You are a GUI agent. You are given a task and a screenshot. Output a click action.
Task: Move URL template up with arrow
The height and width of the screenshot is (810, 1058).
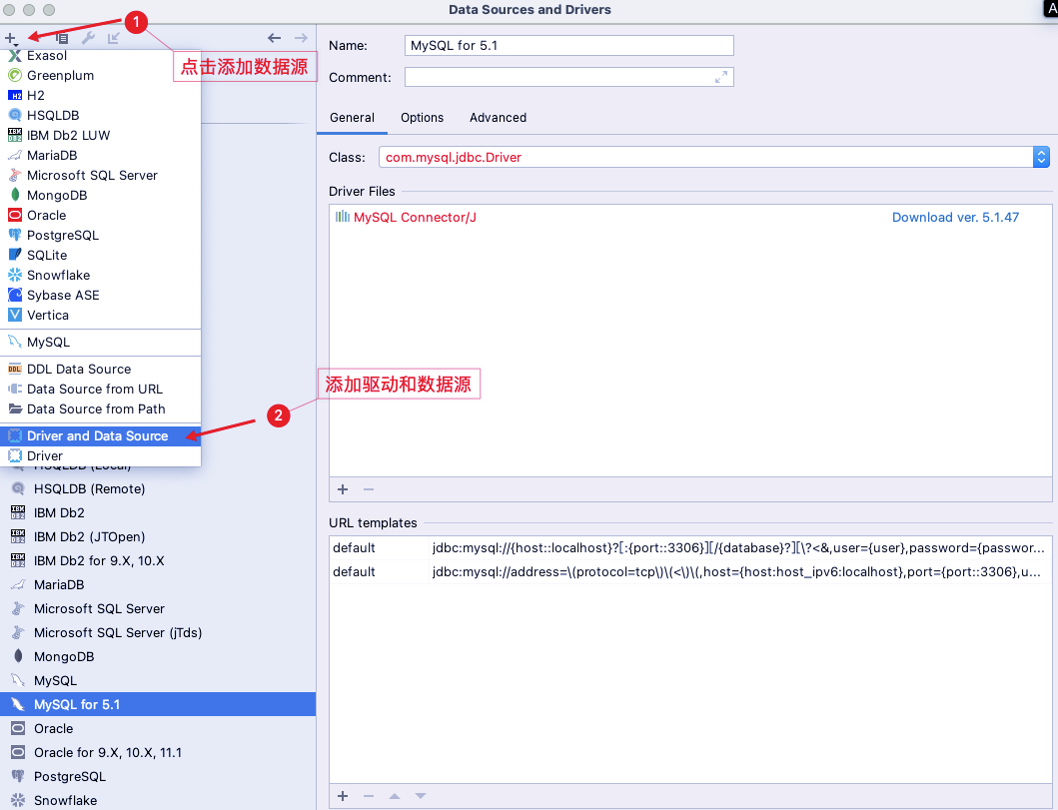pyautogui.click(x=395, y=796)
